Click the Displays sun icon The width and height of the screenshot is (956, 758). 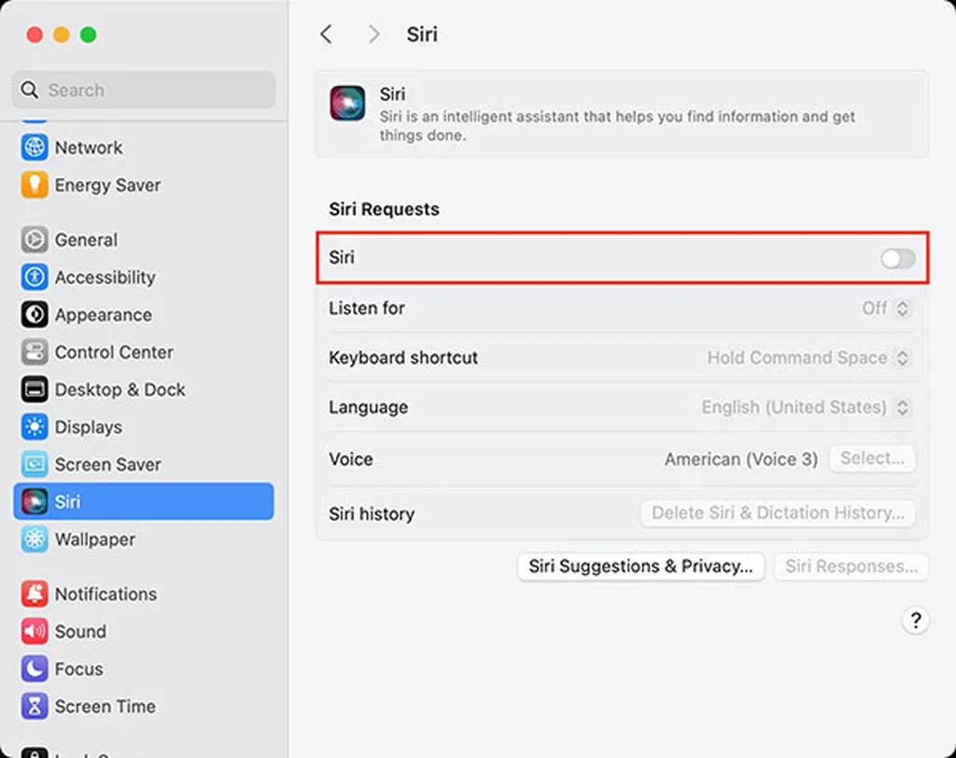35,427
